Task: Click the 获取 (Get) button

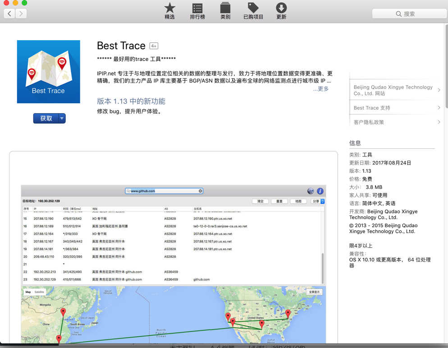Action: click(x=46, y=118)
